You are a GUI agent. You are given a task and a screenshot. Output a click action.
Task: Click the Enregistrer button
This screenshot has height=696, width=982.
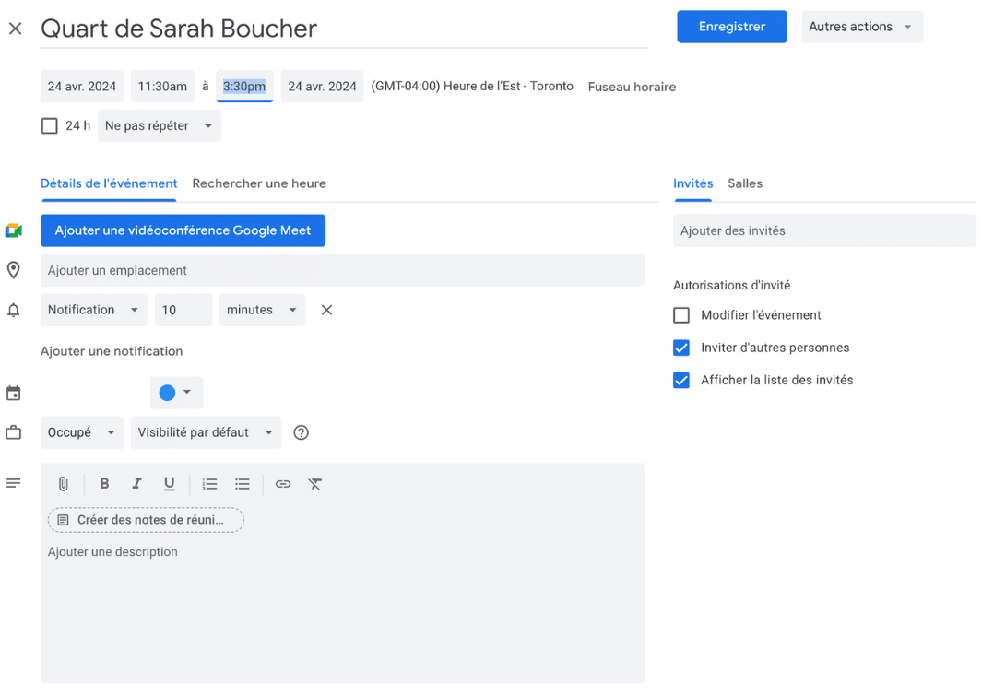click(x=731, y=27)
